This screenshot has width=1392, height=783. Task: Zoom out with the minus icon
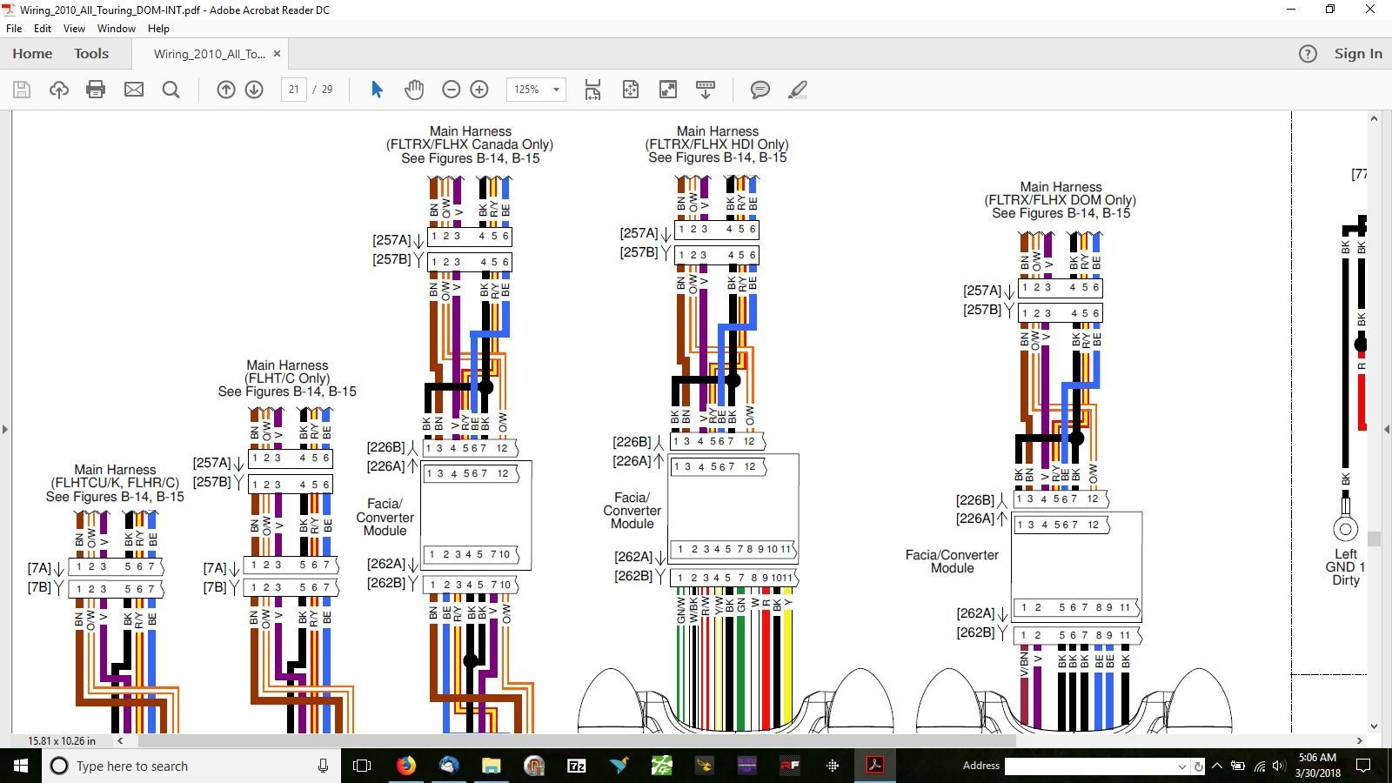coord(451,90)
